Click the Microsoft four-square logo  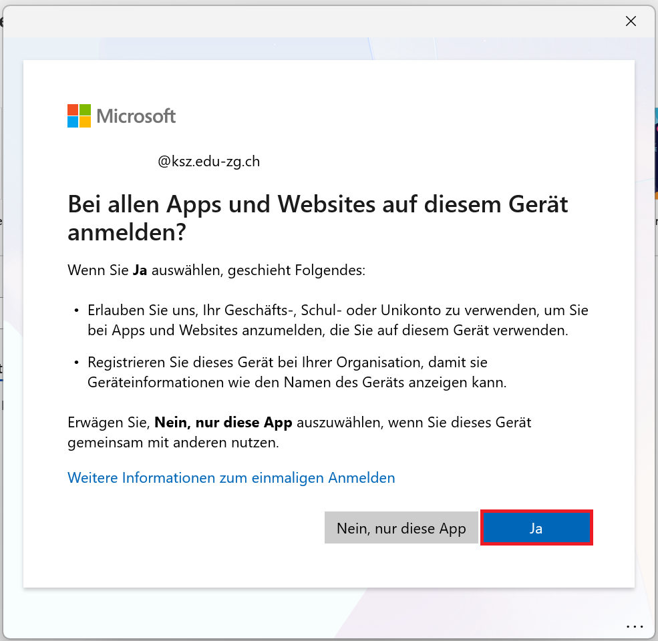coord(79,116)
